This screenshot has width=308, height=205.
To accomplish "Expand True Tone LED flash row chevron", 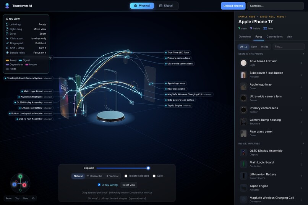I will click(x=302, y=63).
